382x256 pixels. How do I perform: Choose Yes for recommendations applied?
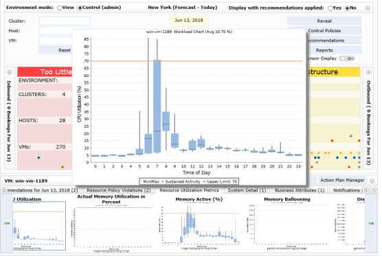(330, 8)
